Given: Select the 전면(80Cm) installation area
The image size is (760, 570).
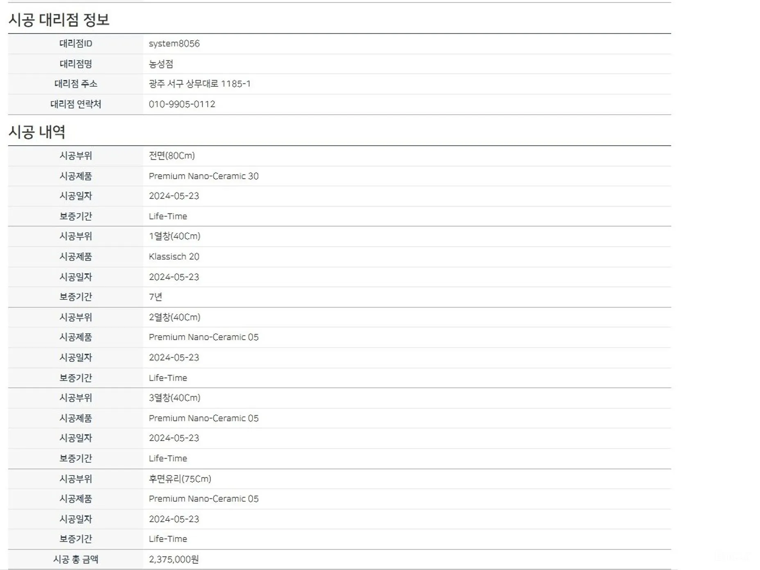Looking at the screenshot, I should pyautogui.click(x=172, y=156).
